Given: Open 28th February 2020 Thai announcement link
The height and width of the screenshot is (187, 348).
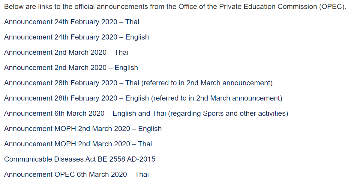Looking at the screenshot, I should (x=138, y=83).
